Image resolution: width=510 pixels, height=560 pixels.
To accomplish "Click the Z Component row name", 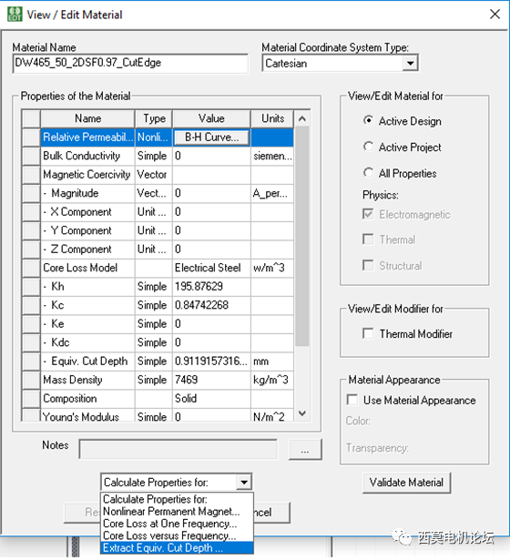I will tap(87, 249).
